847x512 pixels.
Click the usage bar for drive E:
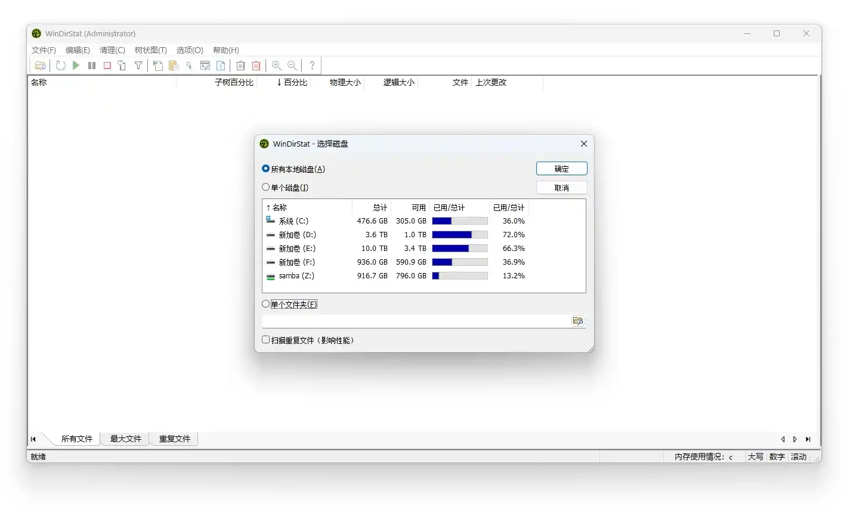pyautogui.click(x=460, y=249)
